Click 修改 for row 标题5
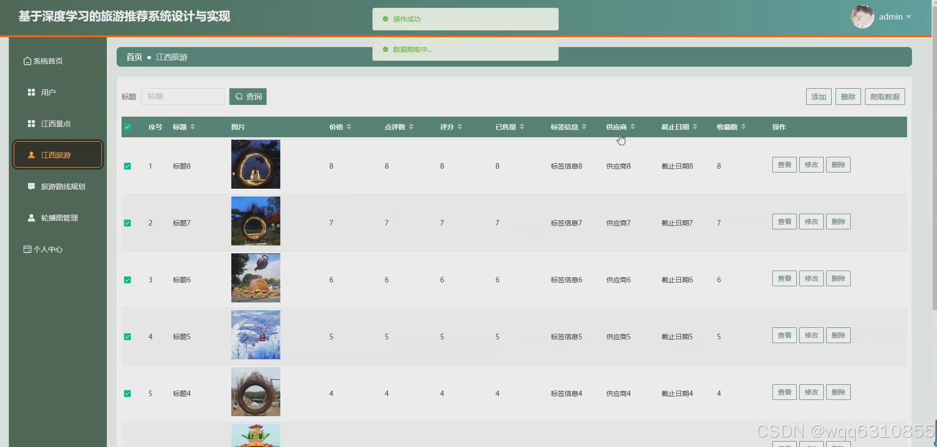This screenshot has width=937, height=447. pyautogui.click(x=812, y=335)
